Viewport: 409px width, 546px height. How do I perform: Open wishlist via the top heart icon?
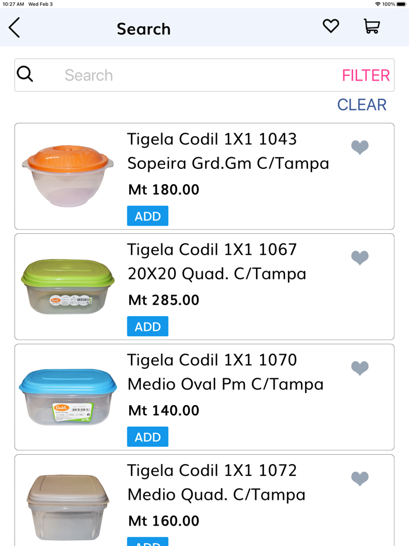tap(331, 26)
